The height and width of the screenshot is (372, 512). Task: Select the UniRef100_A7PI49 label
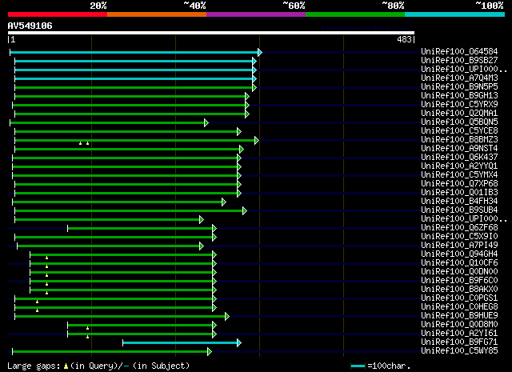point(459,246)
